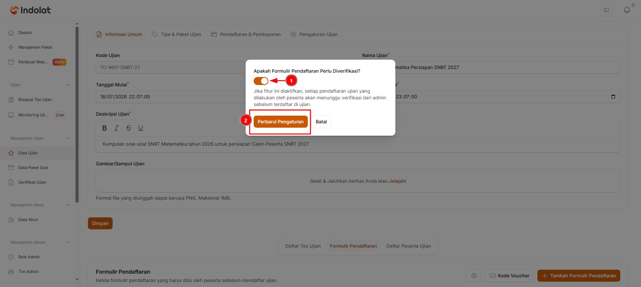Click the Data Ujian star icon
The image size is (641, 287).
point(11,153)
